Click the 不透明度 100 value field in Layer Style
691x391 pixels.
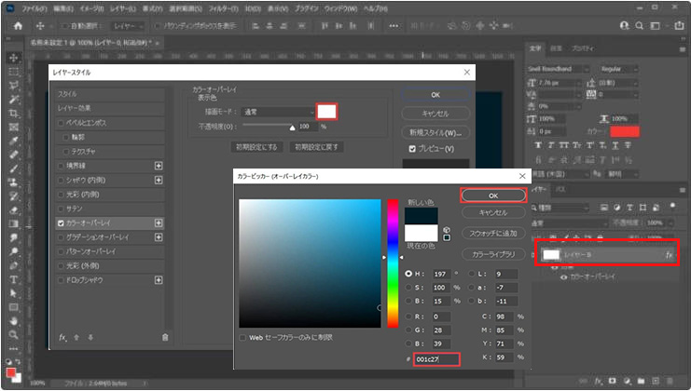[308, 127]
